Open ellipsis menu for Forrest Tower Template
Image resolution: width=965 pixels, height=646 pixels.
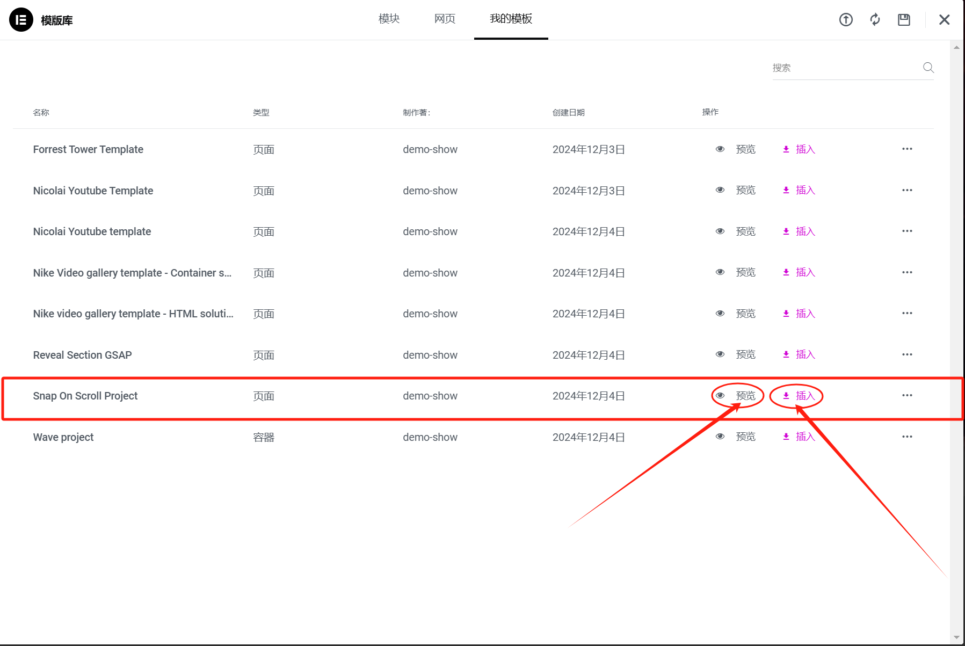tap(907, 149)
